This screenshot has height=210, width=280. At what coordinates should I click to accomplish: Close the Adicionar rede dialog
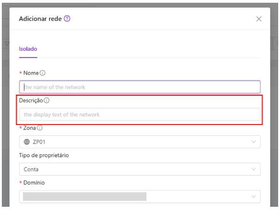(x=259, y=19)
